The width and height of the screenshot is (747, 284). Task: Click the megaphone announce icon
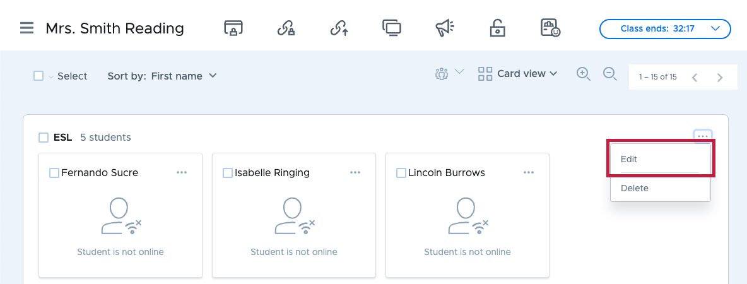point(445,28)
